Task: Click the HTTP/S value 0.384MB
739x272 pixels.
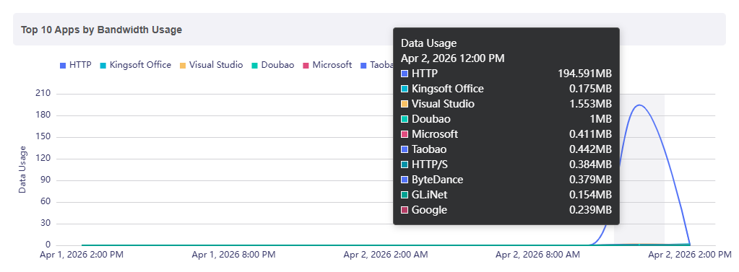Action: click(590, 164)
